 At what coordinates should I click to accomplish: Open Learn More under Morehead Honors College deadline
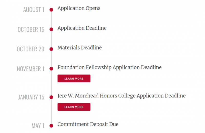pos(74,107)
